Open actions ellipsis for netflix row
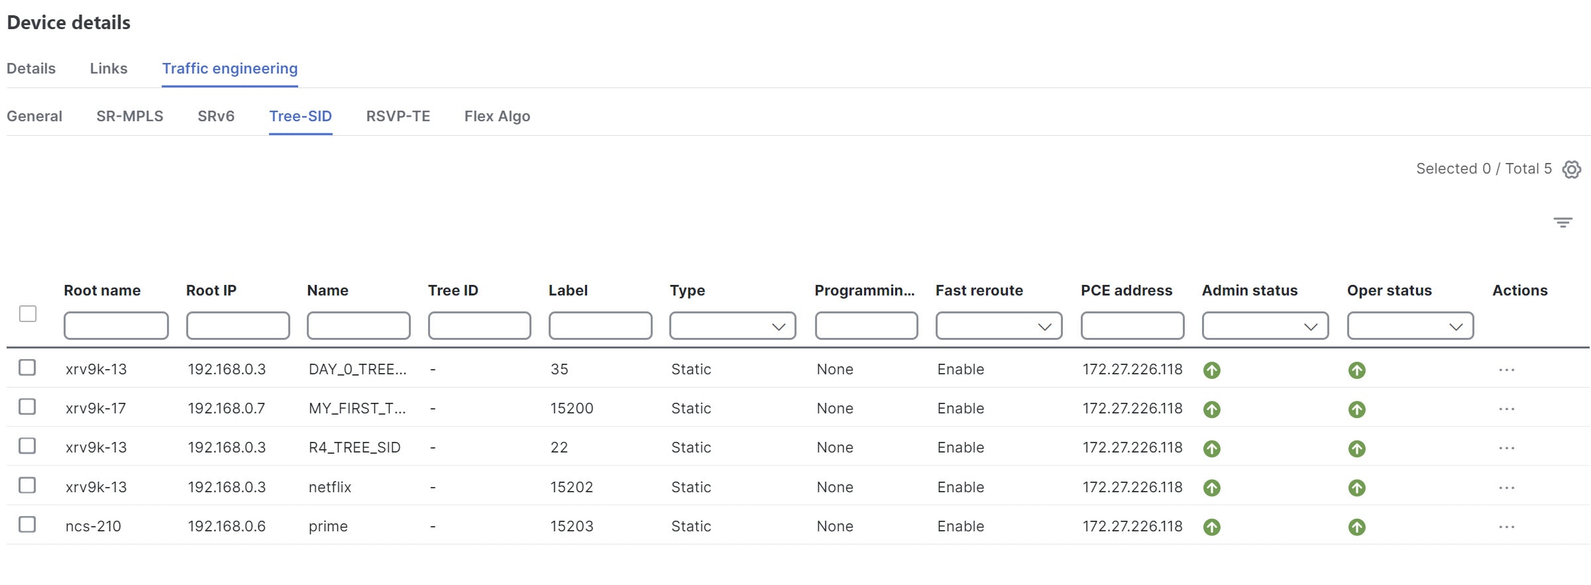This screenshot has height=585, width=1591. 1506,488
